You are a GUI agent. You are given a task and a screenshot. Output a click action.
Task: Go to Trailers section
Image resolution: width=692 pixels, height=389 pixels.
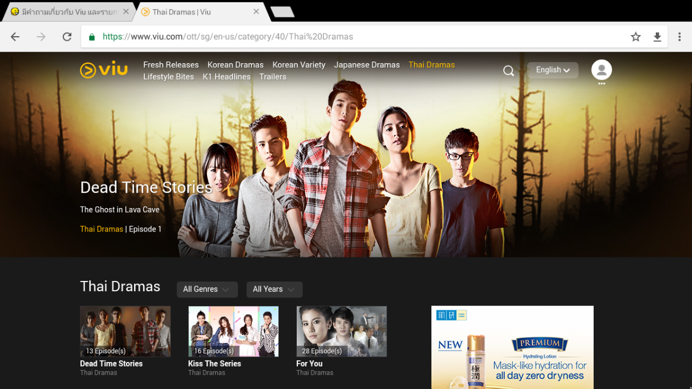coord(273,76)
